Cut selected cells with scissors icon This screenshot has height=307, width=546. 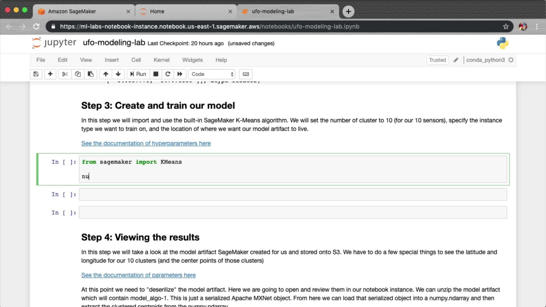[65, 74]
